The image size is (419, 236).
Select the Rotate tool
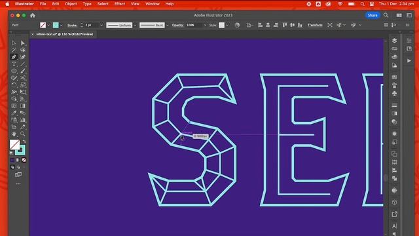14,85
